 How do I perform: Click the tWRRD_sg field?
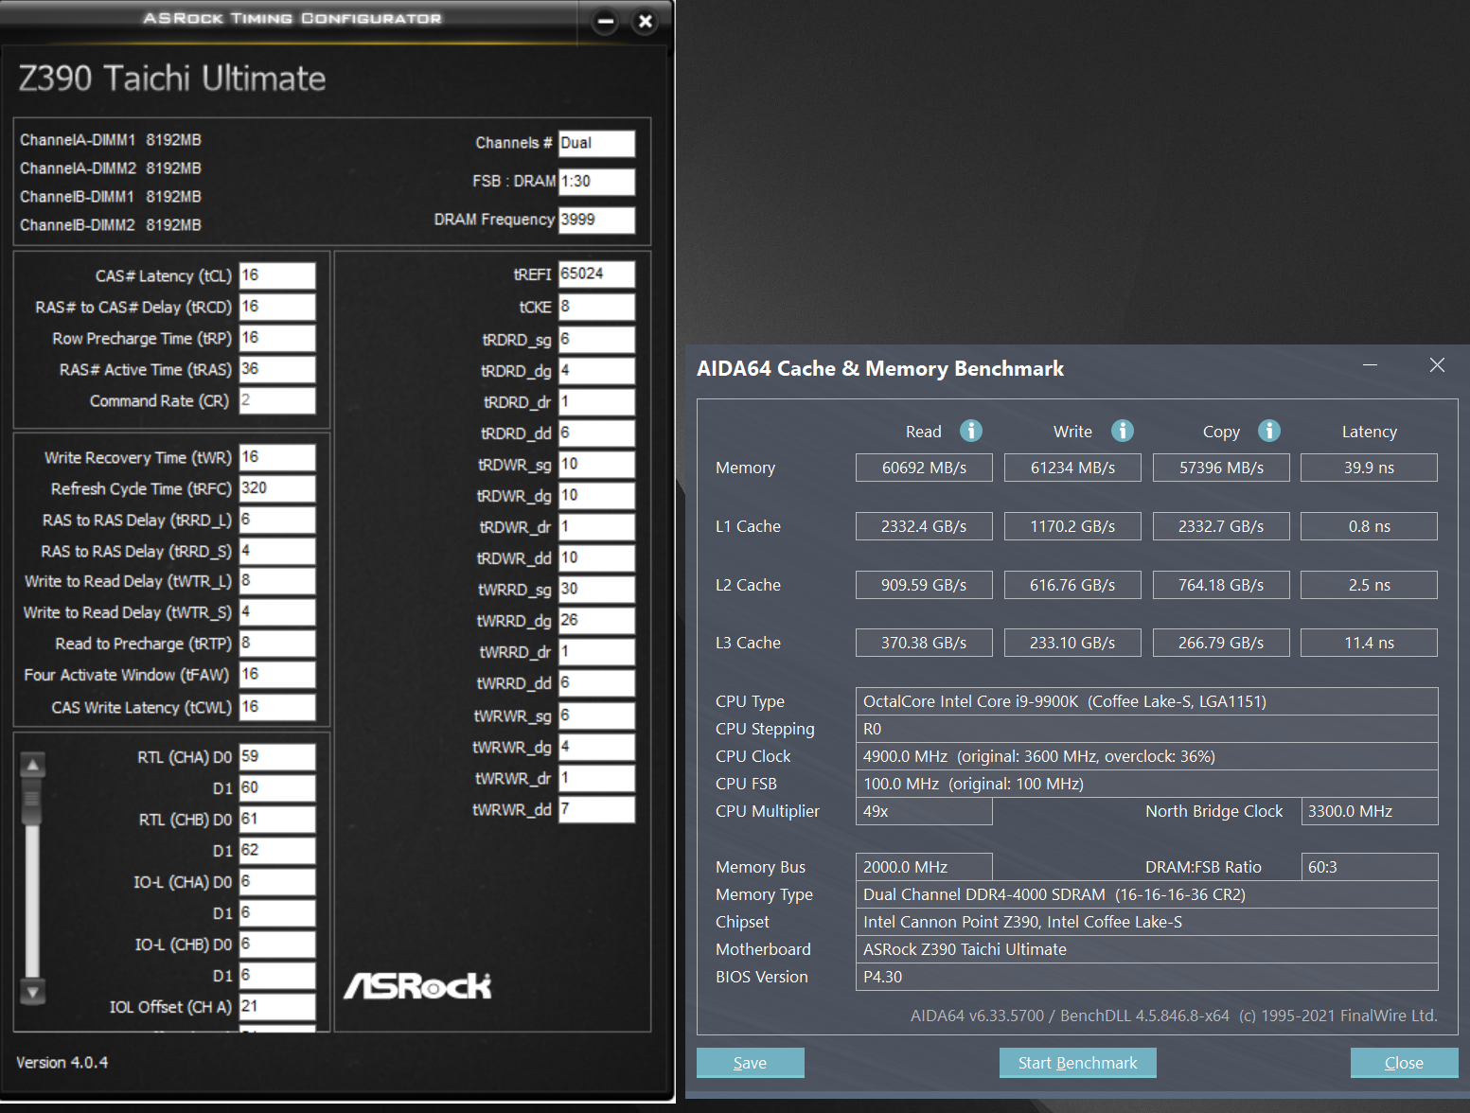pyautogui.click(x=597, y=590)
